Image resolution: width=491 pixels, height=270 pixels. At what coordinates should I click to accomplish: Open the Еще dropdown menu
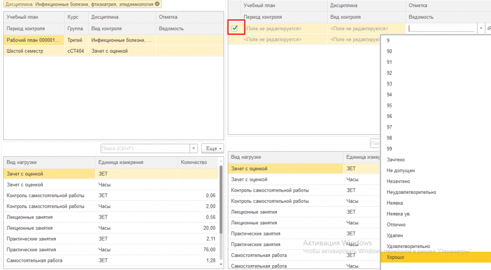coord(212,149)
